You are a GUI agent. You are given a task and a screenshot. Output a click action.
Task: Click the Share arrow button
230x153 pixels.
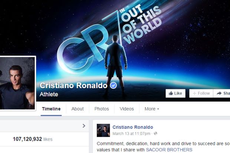click(221, 93)
